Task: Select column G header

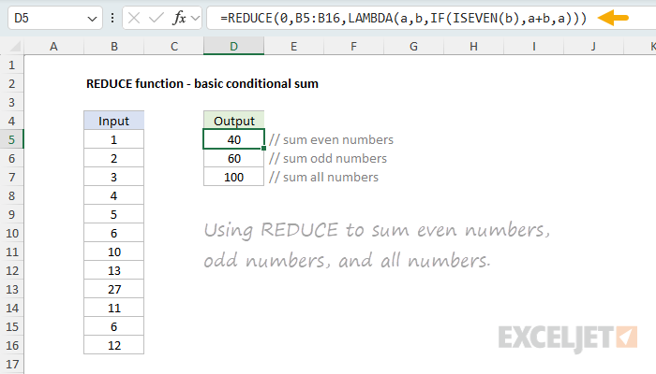Action: click(x=414, y=47)
